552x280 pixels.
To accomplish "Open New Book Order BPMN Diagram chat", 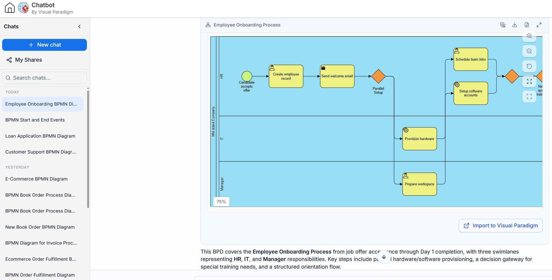I will 43,227.
